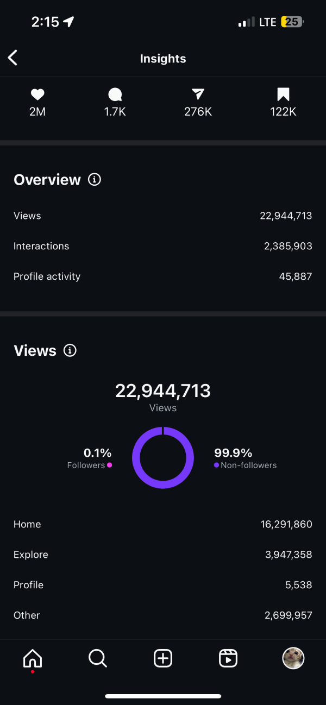The height and width of the screenshot is (705, 326).
Task: Tap the Followers 0.1% legend
Action: pos(90,458)
